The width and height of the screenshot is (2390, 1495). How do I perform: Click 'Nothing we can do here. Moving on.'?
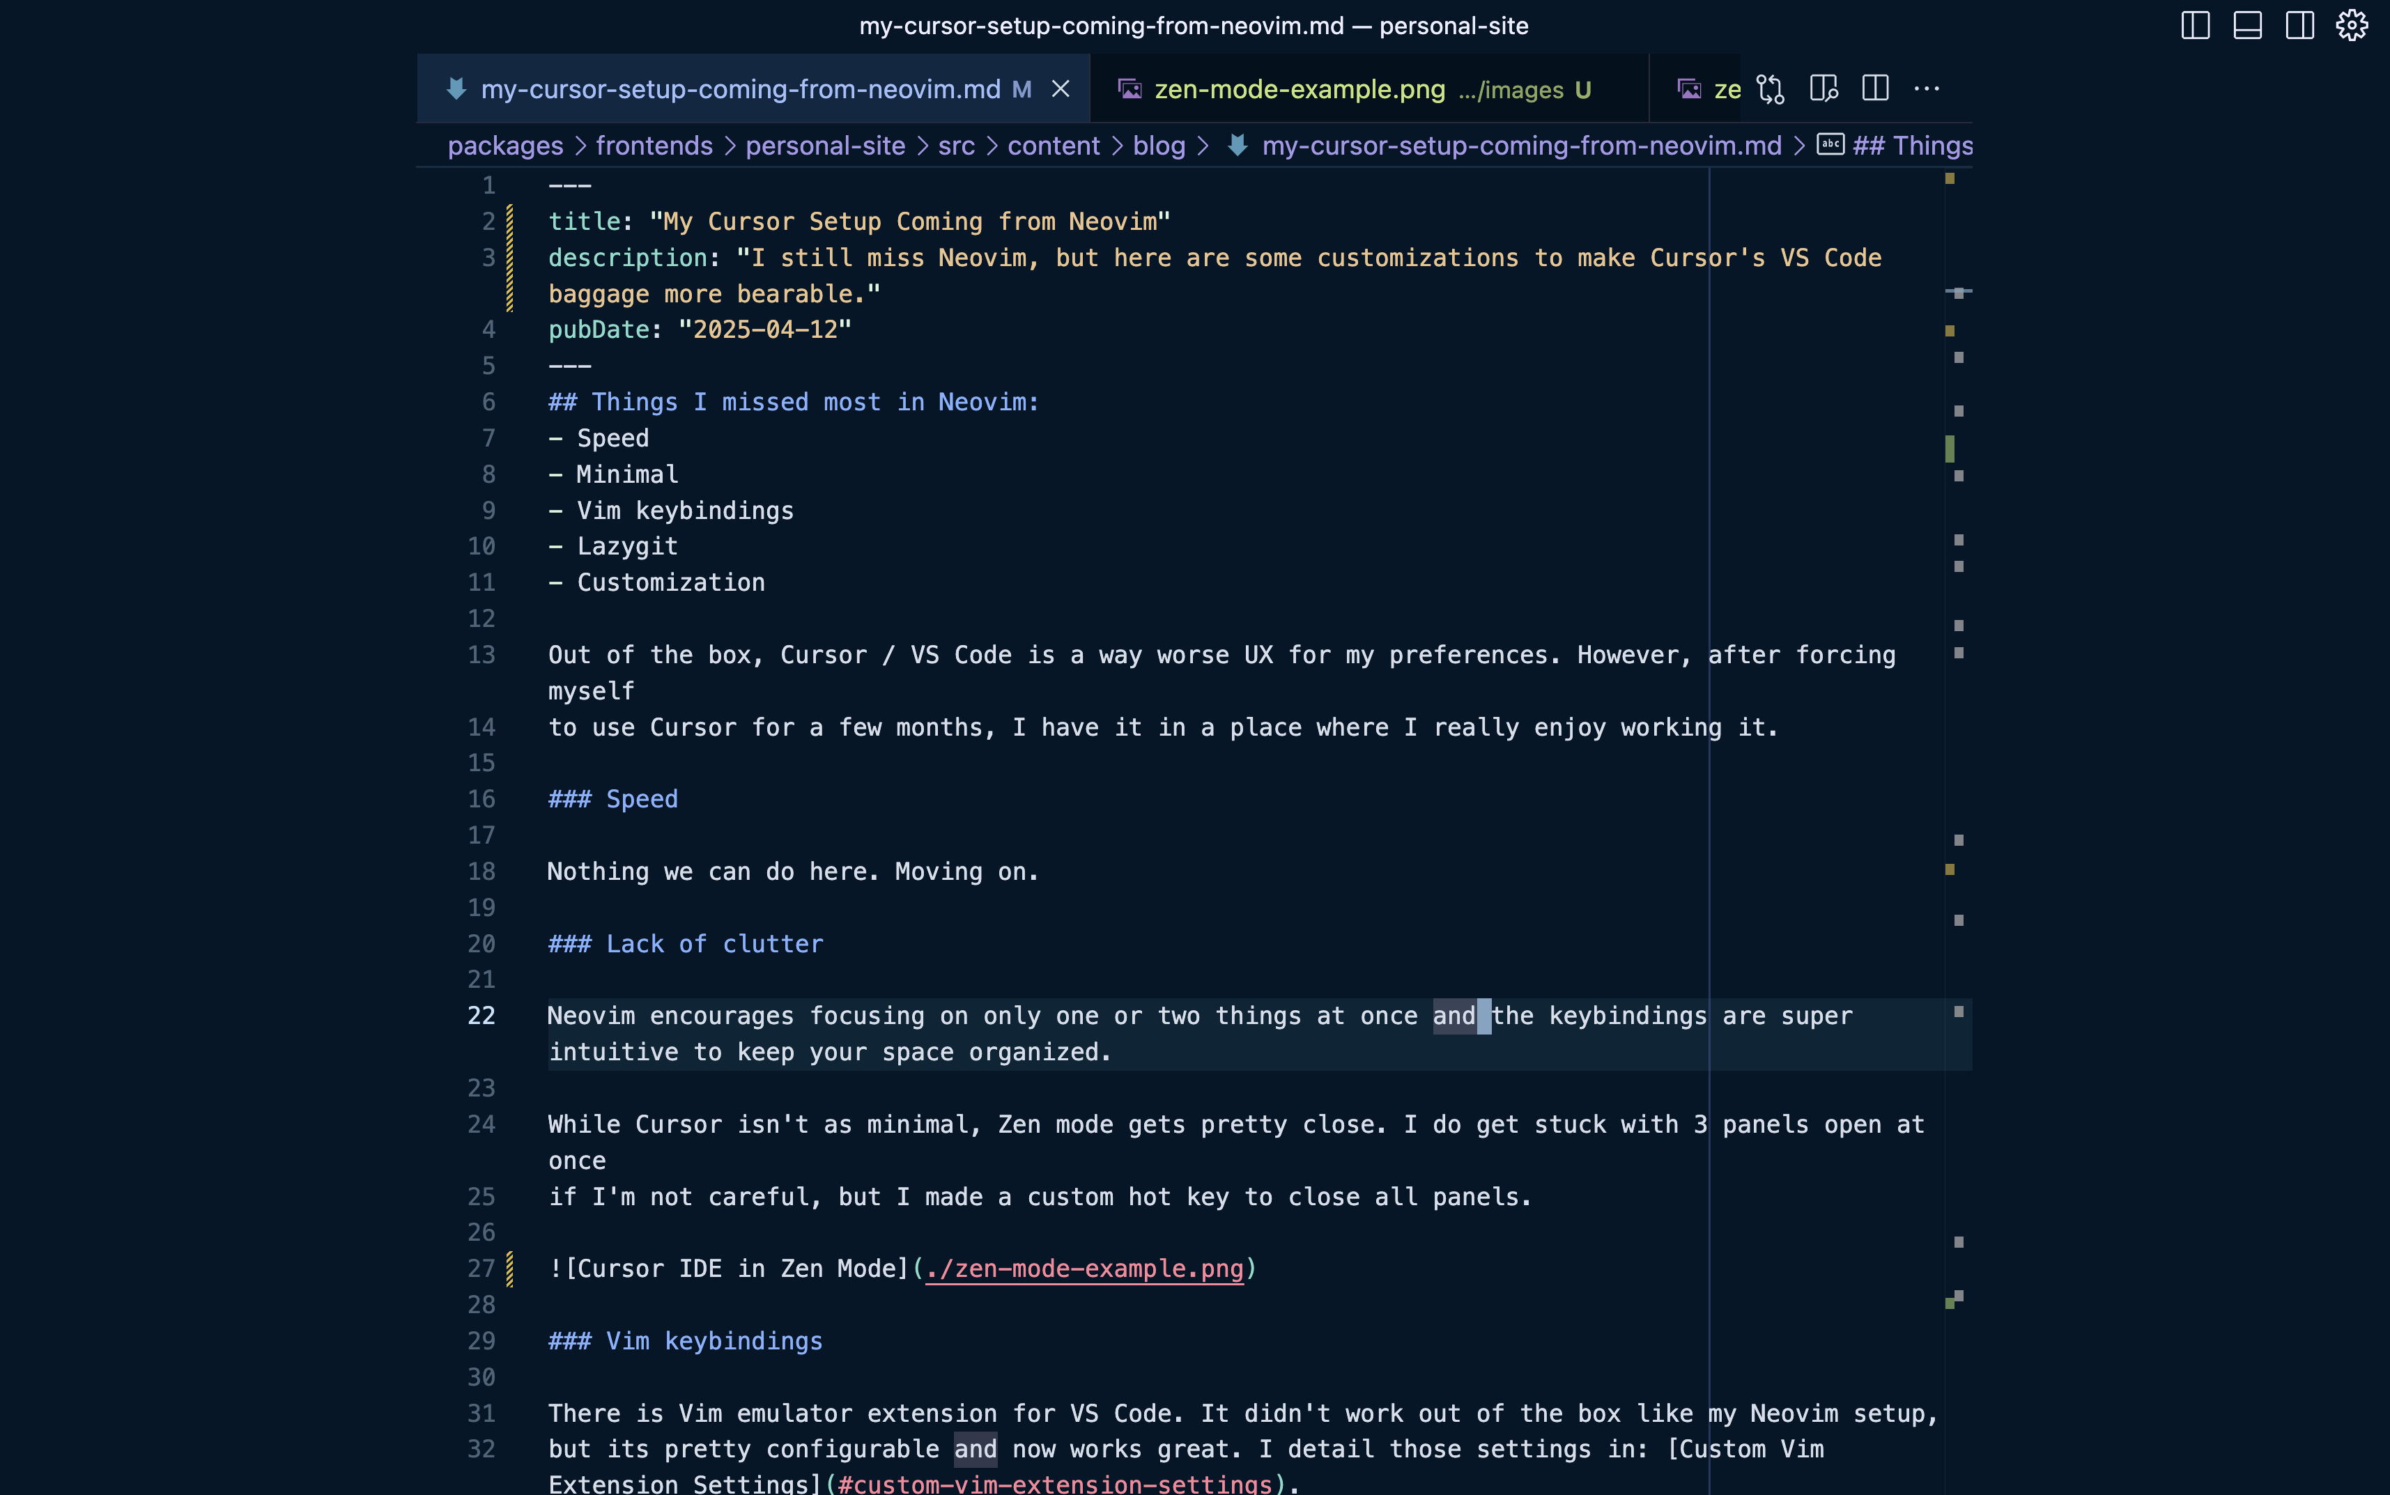pyautogui.click(x=794, y=871)
